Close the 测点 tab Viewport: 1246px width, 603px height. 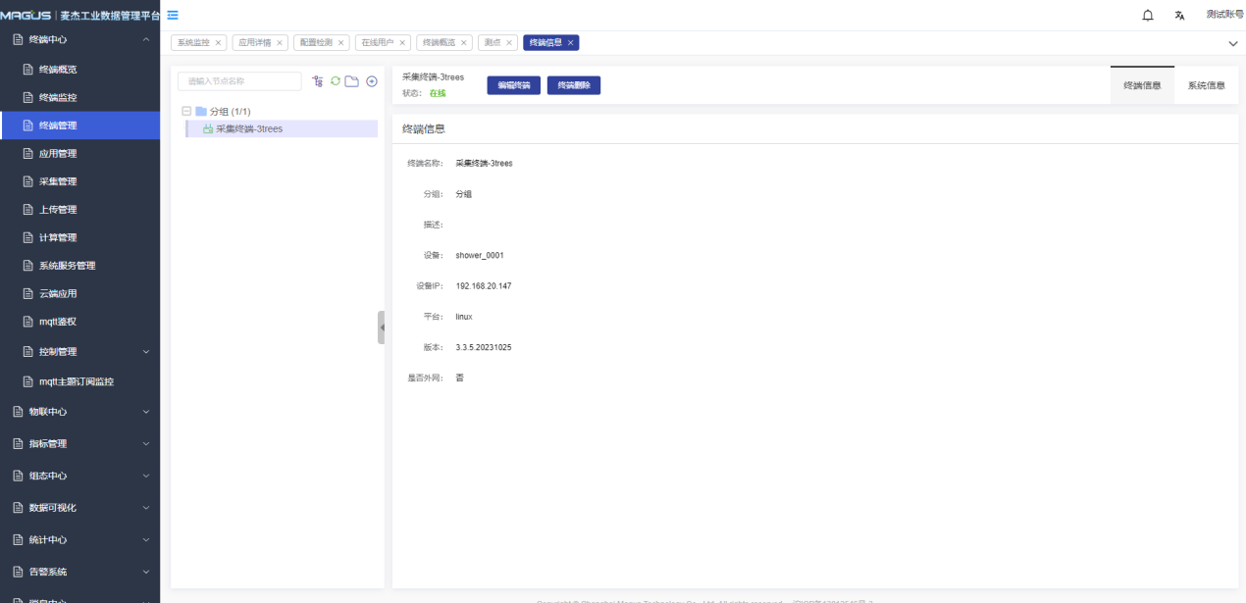pyautogui.click(x=509, y=43)
